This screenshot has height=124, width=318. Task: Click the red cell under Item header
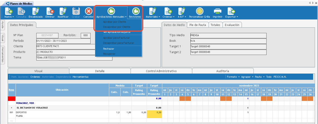12,98
